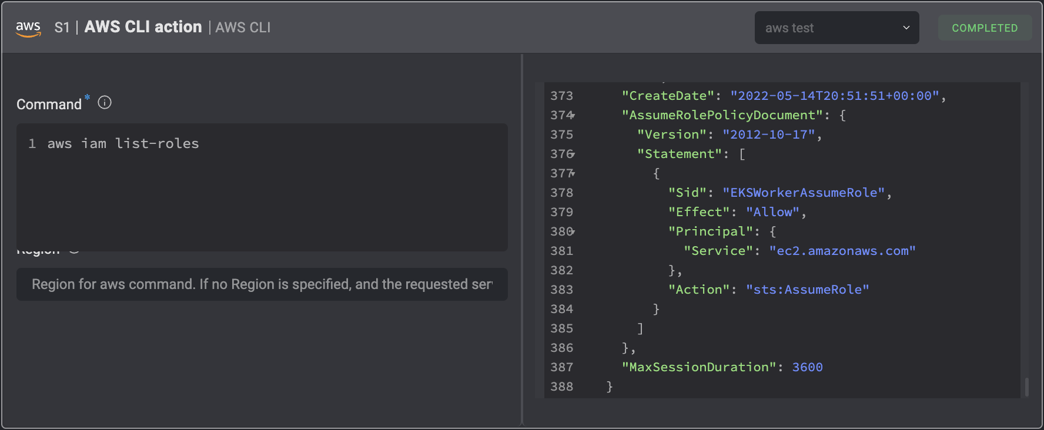Click the AWS logo icon
Screen dimensions: 1044x430
(28, 28)
